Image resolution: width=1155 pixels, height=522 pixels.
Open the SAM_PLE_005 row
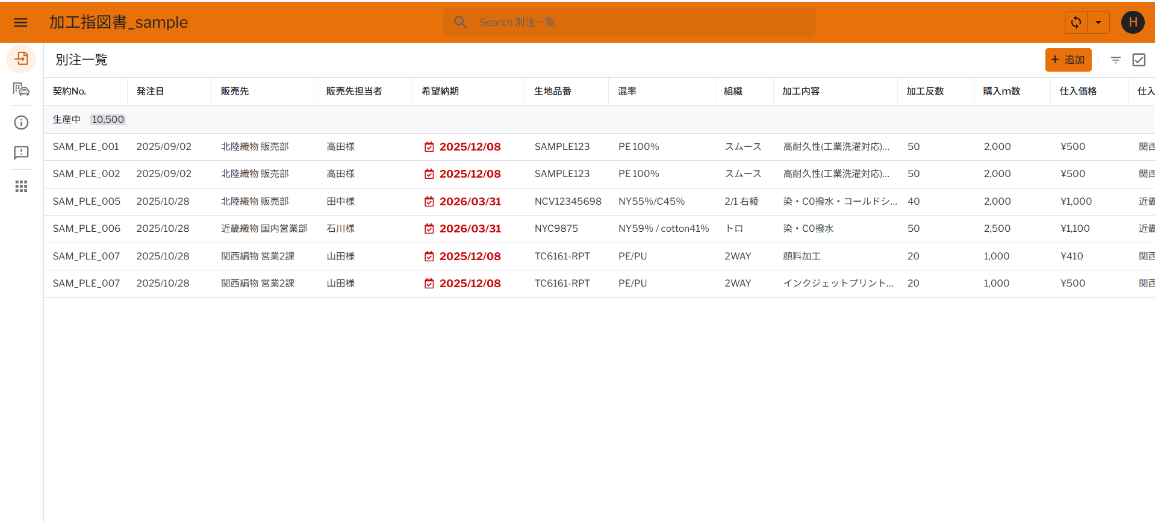point(87,202)
